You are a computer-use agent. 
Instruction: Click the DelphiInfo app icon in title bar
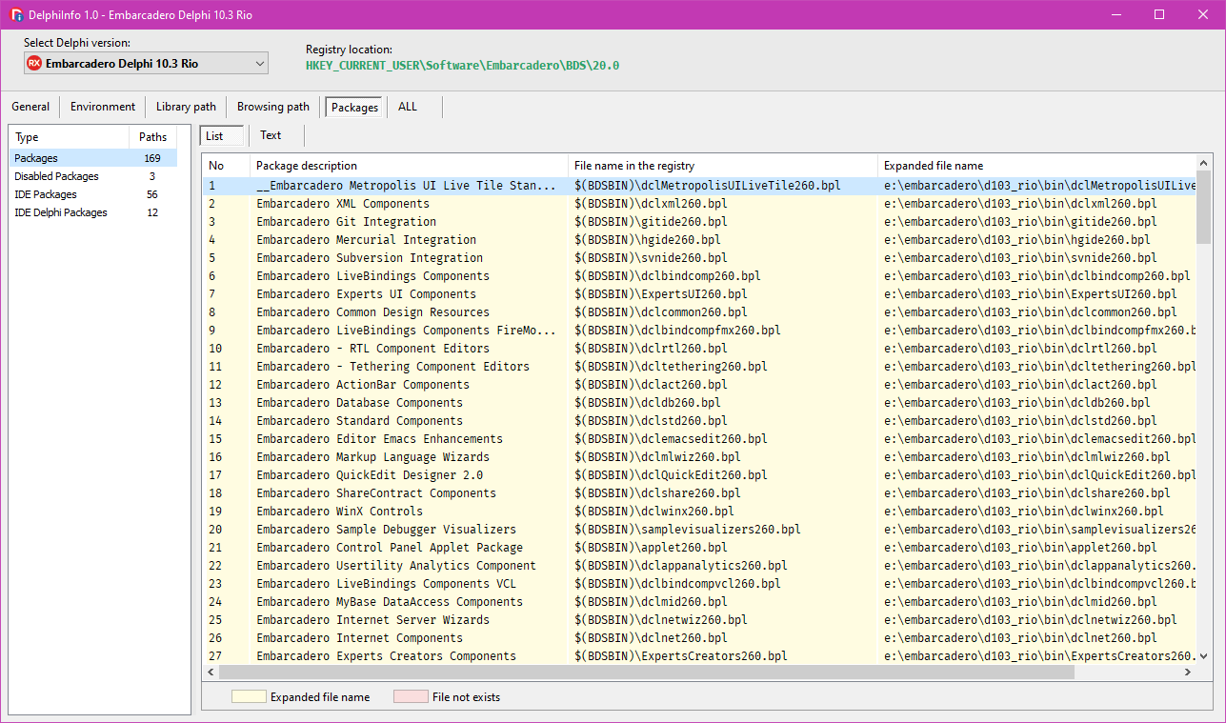17,15
